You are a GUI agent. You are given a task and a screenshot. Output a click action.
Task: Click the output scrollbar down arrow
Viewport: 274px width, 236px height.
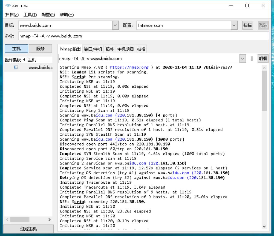(x=264, y=227)
